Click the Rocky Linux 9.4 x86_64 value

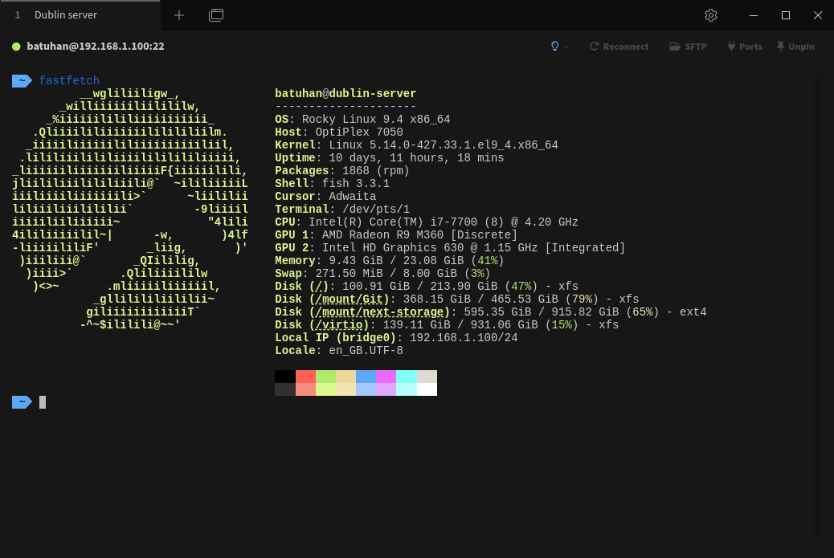pos(376,120)
